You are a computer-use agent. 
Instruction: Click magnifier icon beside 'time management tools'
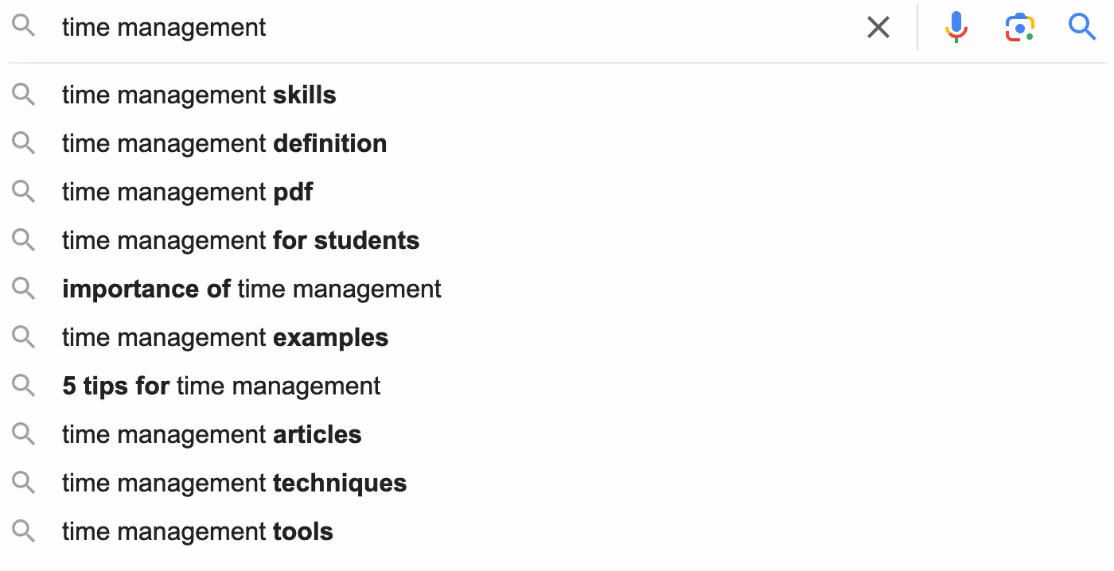24,532
